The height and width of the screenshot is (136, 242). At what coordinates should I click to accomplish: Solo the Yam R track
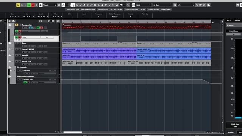20,56
